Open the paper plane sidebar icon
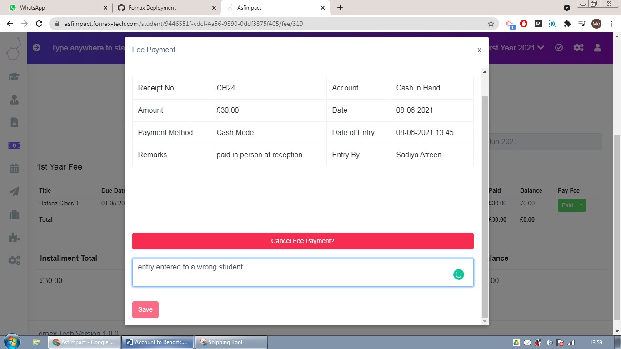 click(14, 191)
